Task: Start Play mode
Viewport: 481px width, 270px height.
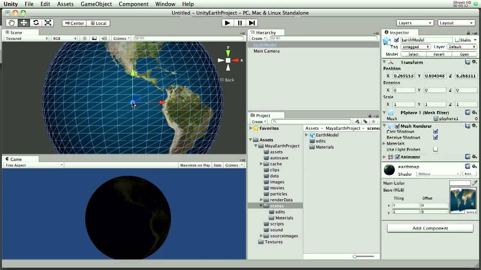Action: coord(227,23)
